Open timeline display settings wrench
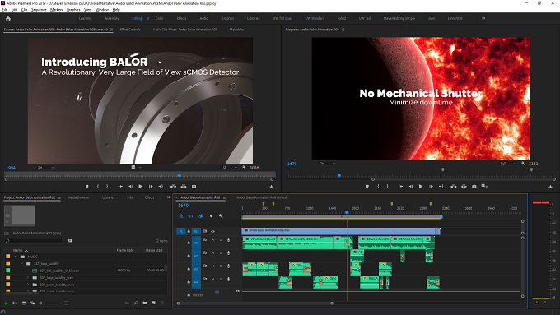The image size is (560, 315). pos(221,216)
